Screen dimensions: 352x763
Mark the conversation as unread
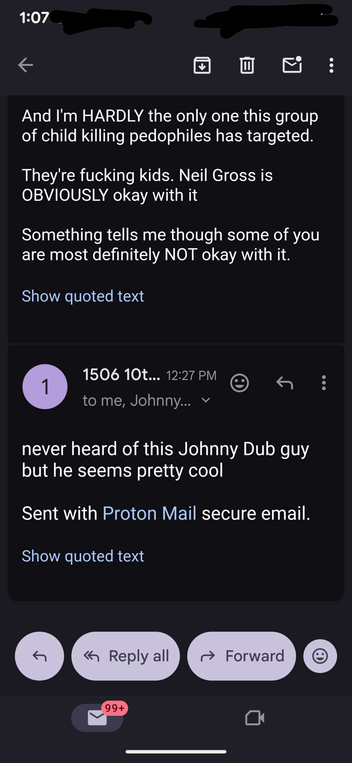(292, 65)
